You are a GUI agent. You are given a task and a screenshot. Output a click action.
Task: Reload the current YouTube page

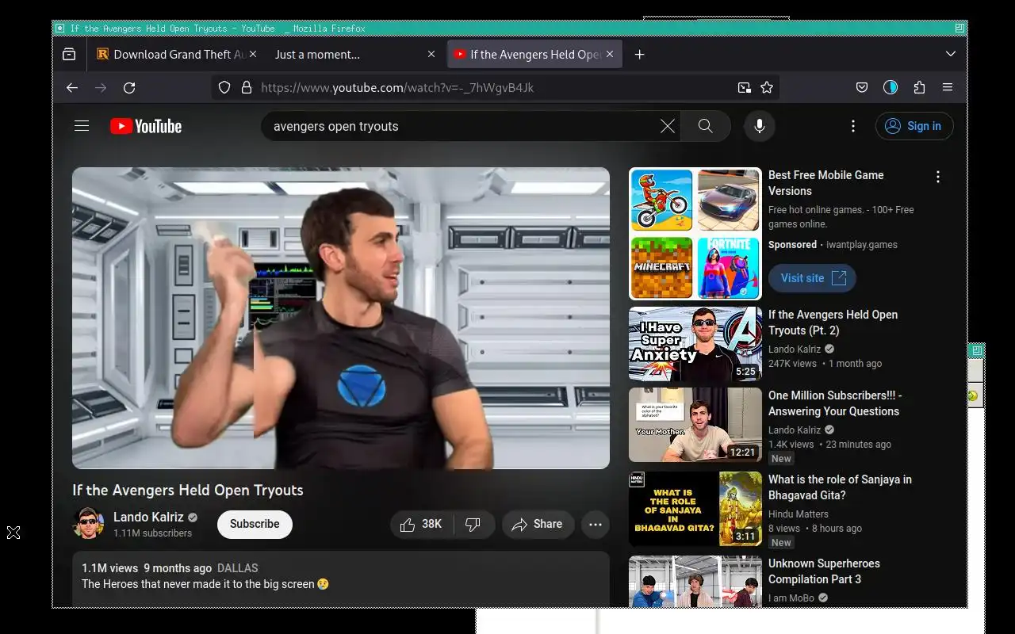(129, 88)
